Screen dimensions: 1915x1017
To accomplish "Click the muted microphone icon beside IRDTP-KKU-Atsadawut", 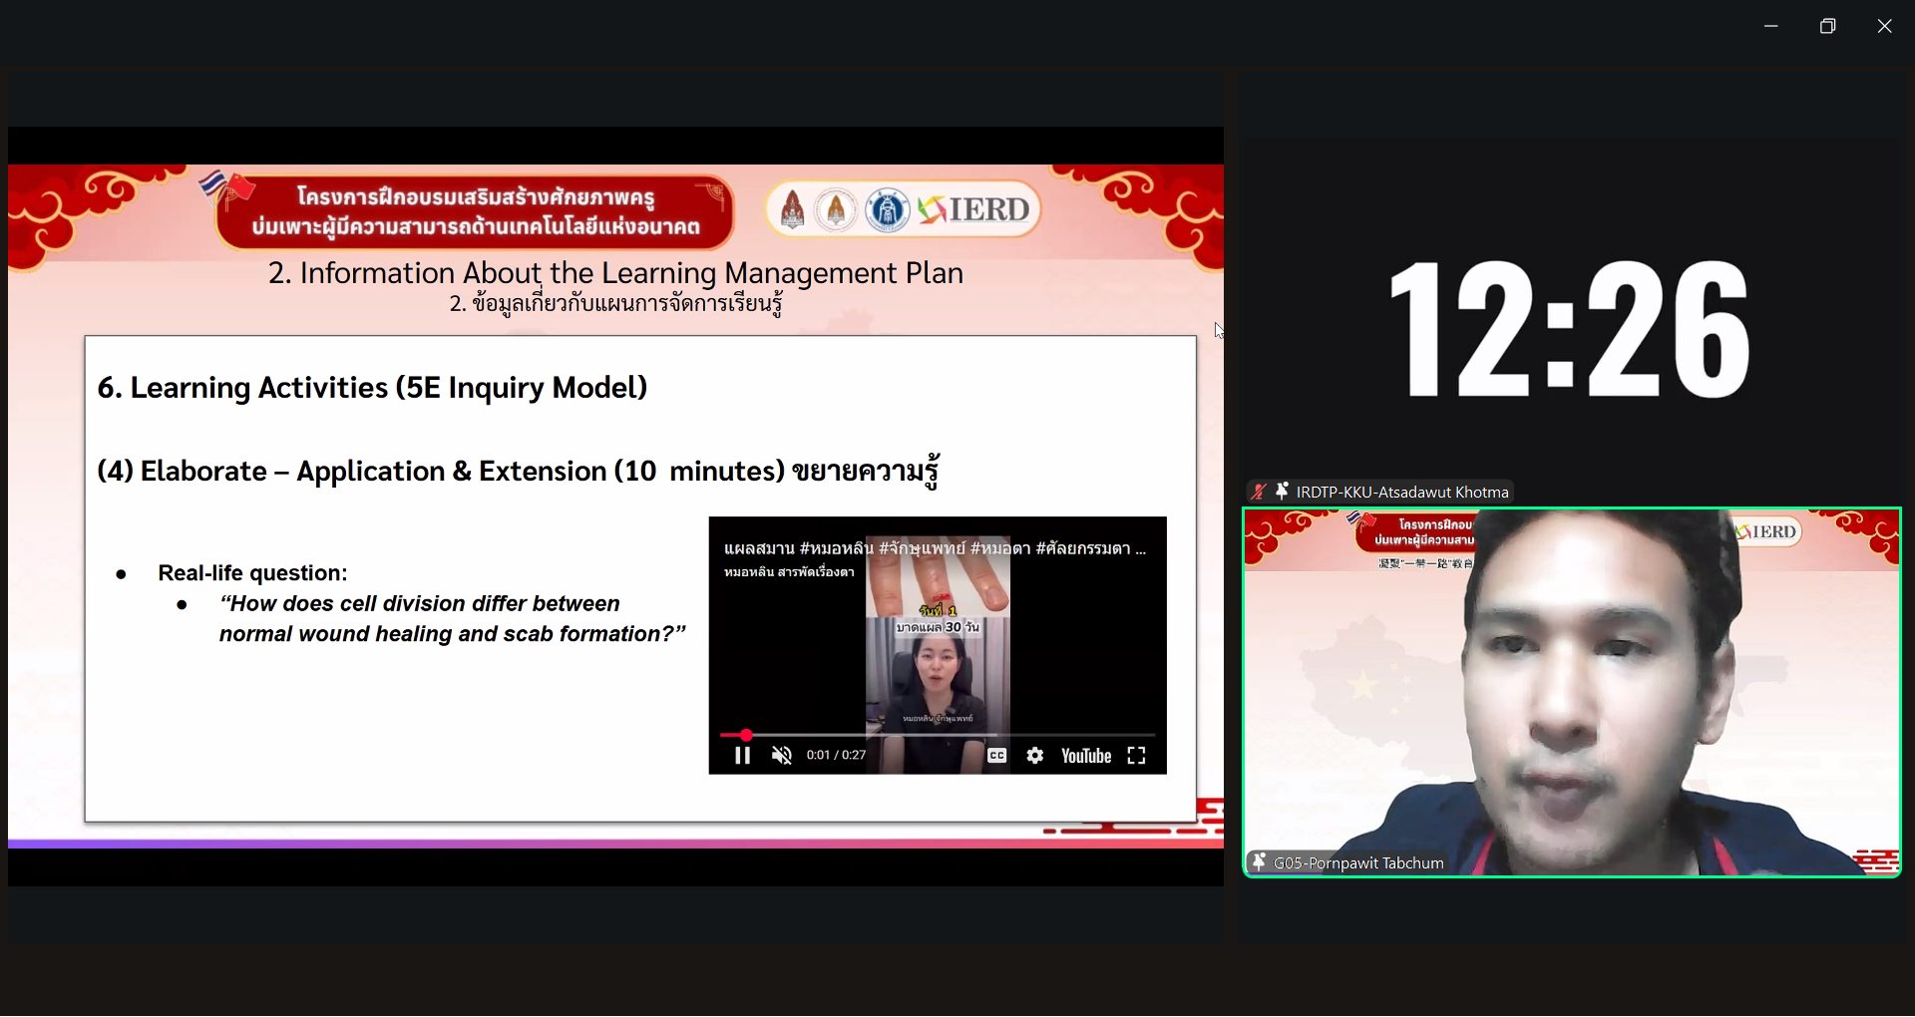I will (1259, 492).
